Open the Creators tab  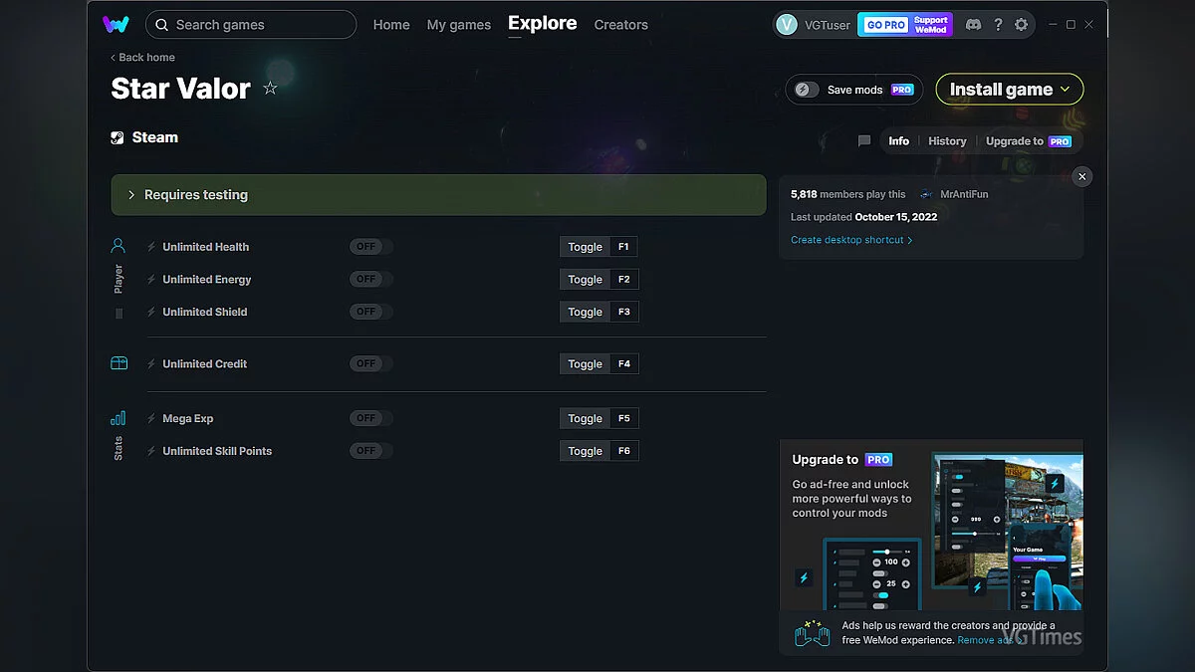pos(621,25)
